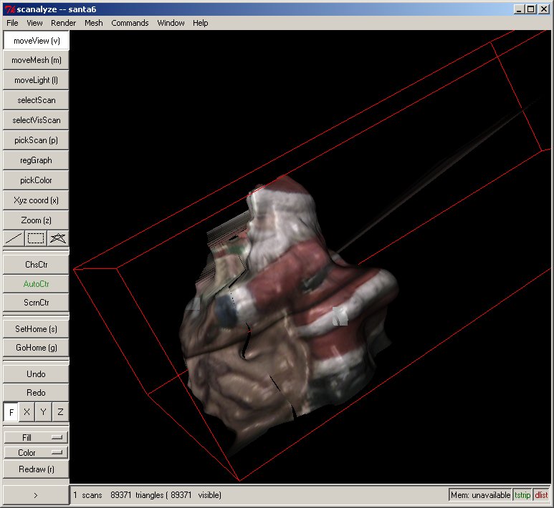
Task: Toggle the dlist status indicator
Action: (x=541, y=495)
